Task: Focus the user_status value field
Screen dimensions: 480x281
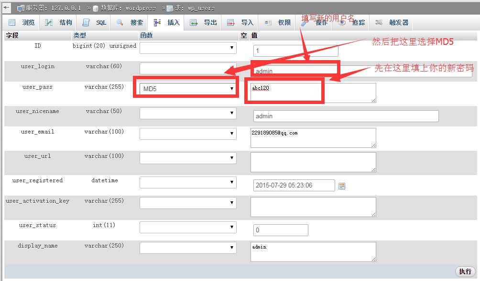Action: coord(281,230)
